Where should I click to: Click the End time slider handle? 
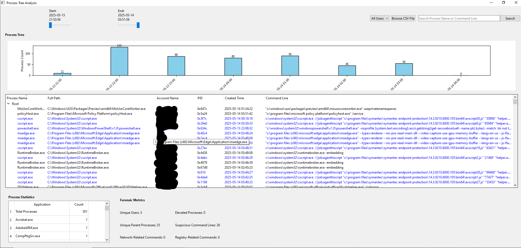coord(138,25)
